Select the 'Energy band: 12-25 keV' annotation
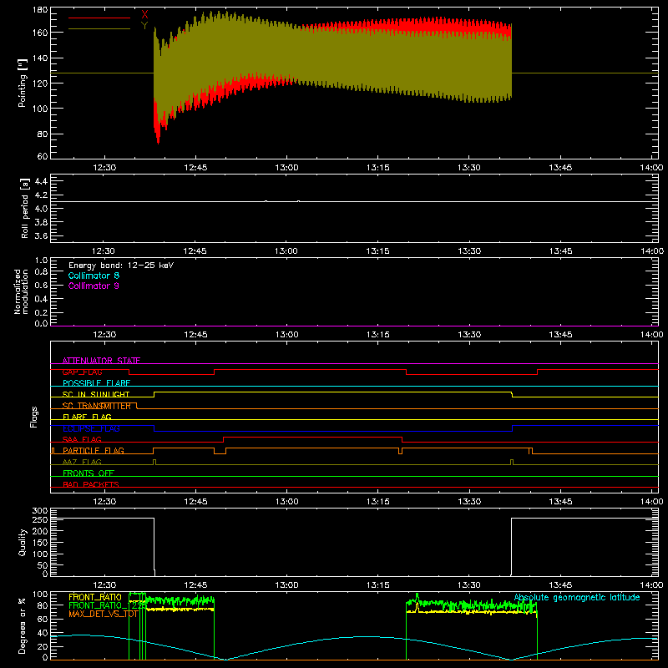The width and height of the screenshot is (668, 668). pos(121,266)
